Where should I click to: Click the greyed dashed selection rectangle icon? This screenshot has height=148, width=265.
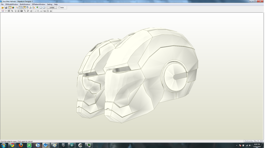pyautogui.click(x=35, y=11)
